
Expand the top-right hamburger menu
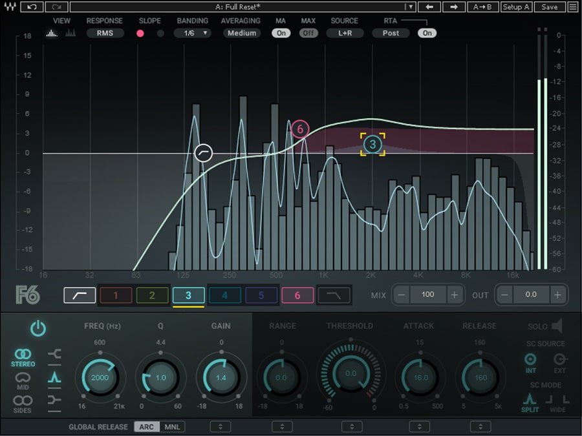click(573, 6)
